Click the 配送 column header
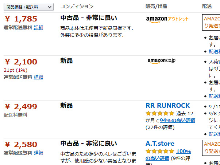Screen dimensions: 220x165 click(x=207, y=6)
